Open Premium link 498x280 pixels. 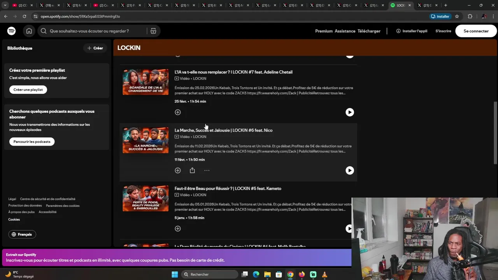click(x=324, y=31)
